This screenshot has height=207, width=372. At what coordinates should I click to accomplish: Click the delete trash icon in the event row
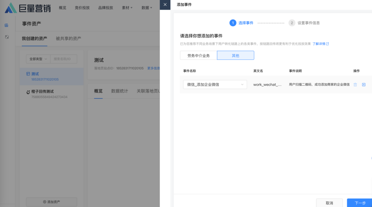tap(355, 85)
